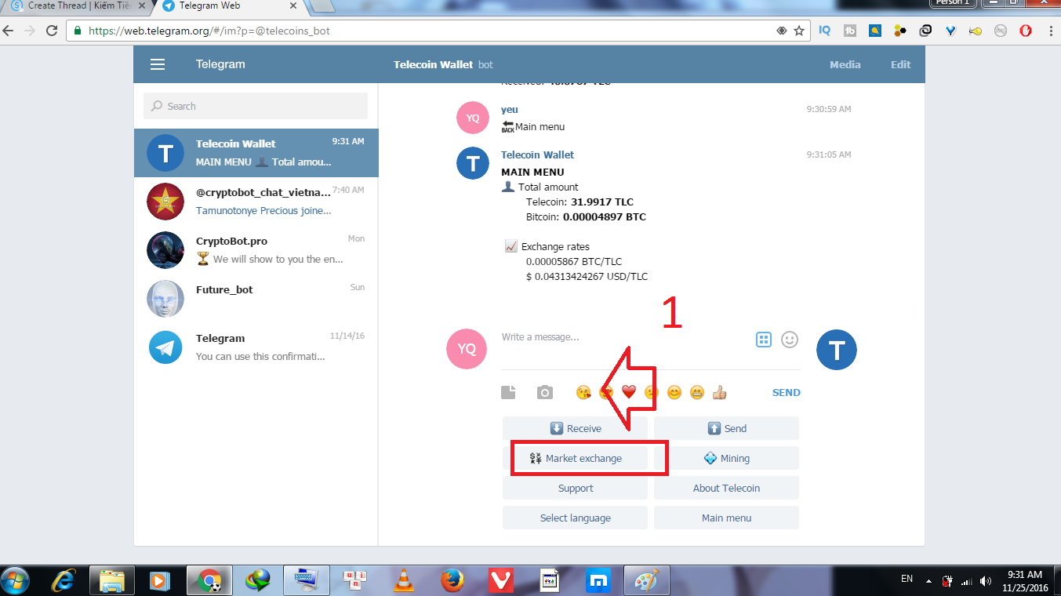Viewport: 1061px width, 596px height.
Task: Open Windows Explorer folder in taskbar
Action: tap(112, 580)
